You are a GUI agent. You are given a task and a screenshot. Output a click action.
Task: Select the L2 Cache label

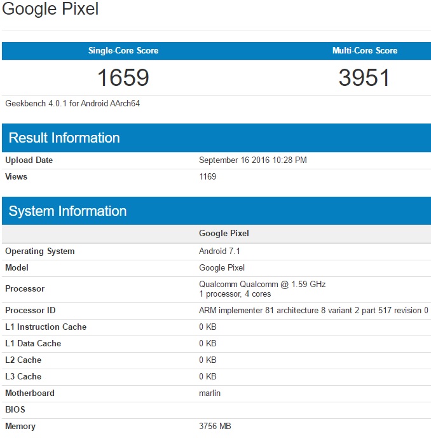(x=24, y=360)
